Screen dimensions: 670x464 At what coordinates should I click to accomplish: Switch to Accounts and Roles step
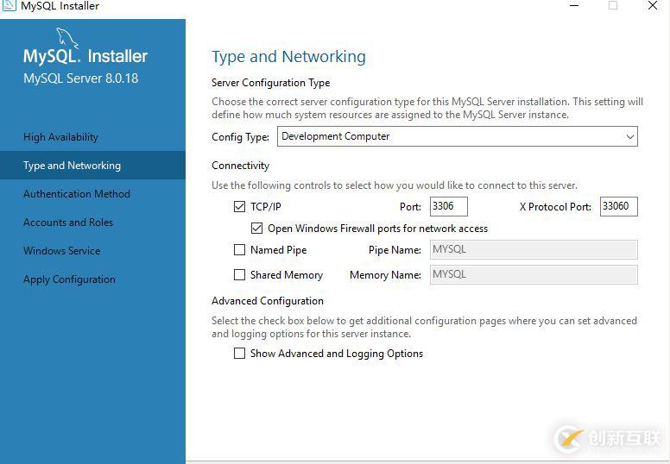pos(67,223)
